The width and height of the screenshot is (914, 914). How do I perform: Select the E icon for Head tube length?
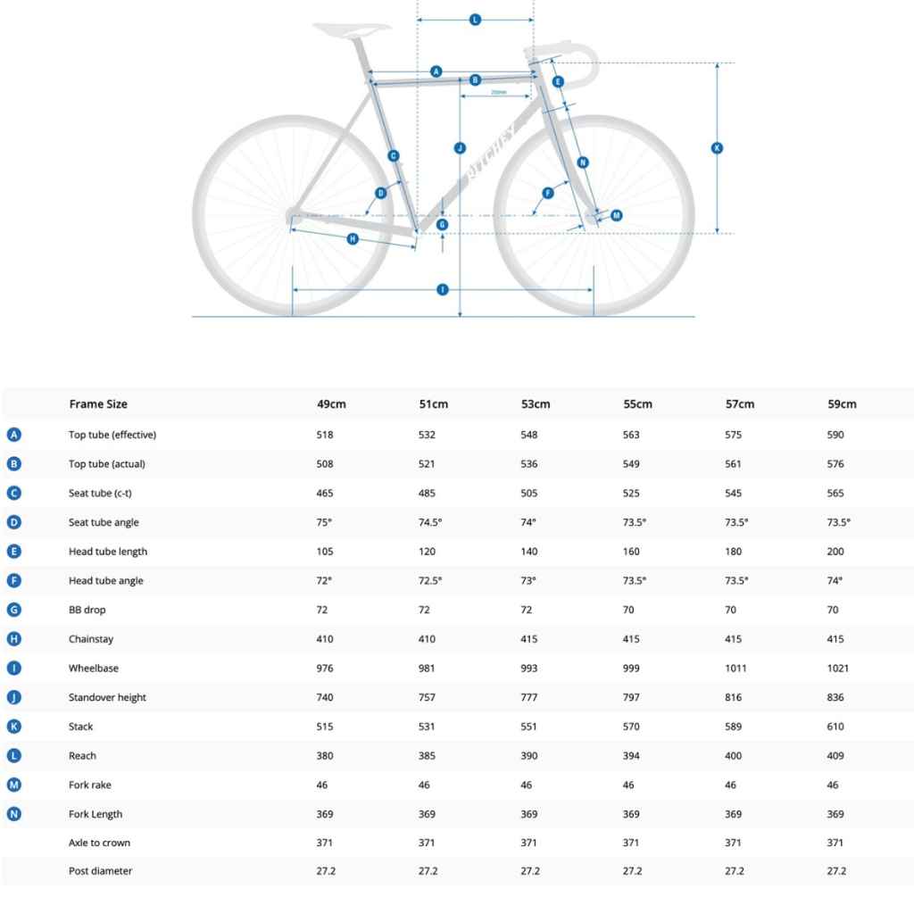(x=14, y=551)
